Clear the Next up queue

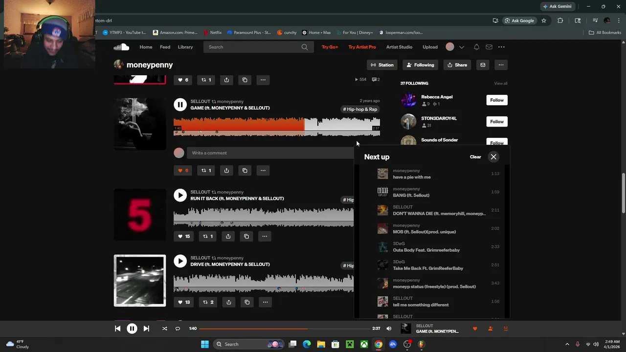[475, 157]
